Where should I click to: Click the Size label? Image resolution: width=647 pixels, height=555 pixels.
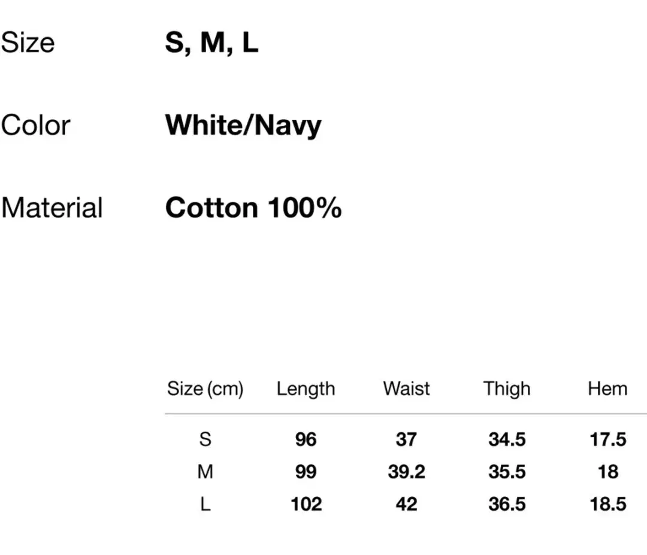28,43
